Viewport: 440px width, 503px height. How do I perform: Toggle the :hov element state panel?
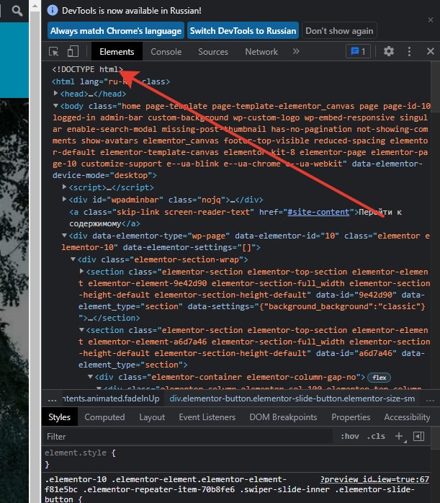point(350,436)
